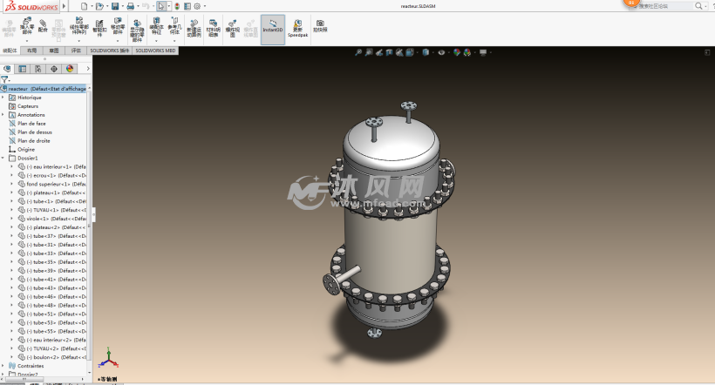Toggle the feature tree filter icon
715x385 pixels.
[x=5, y=79]
